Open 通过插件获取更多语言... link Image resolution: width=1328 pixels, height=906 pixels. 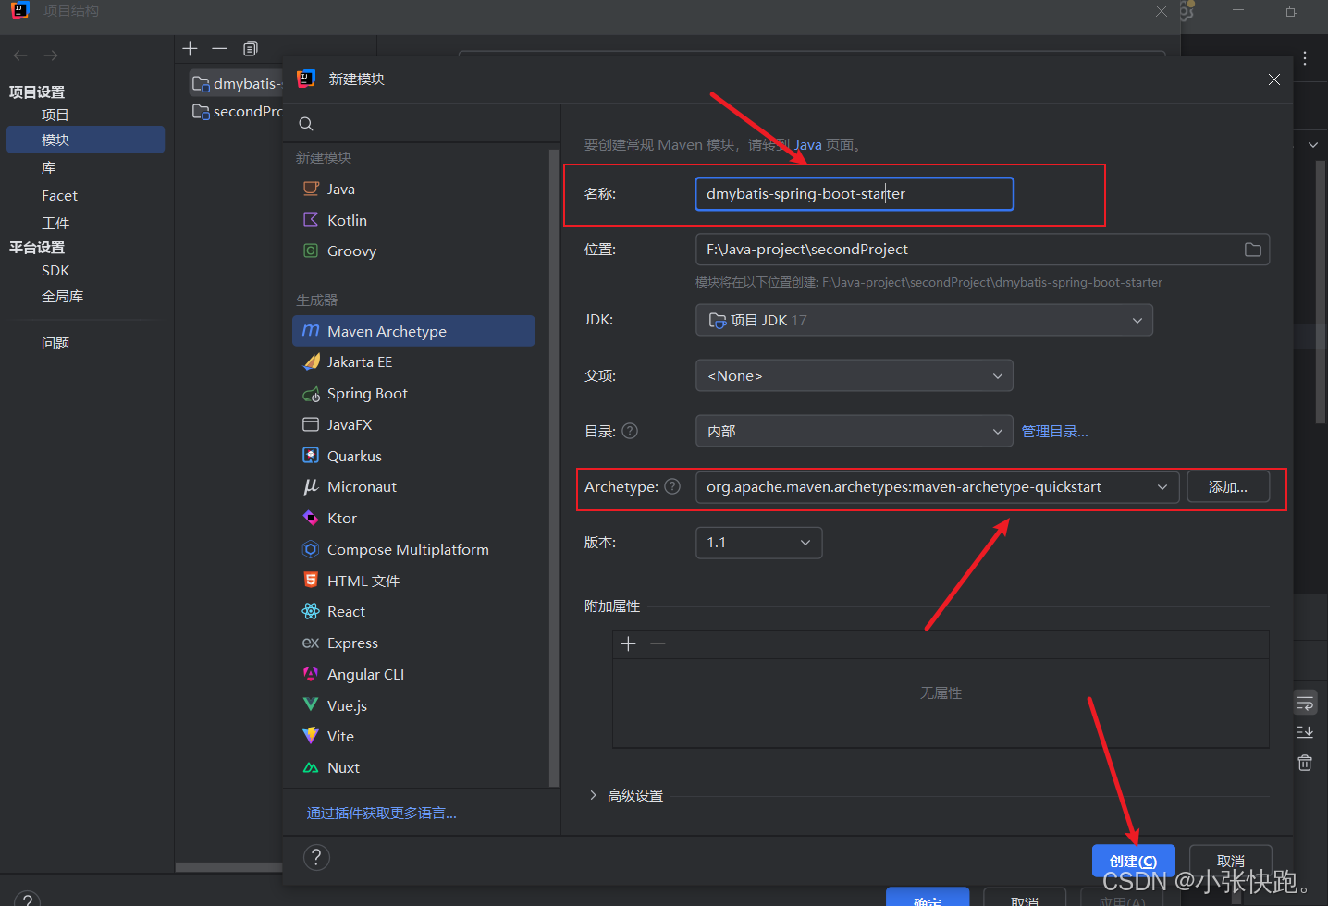[x=382, y=813]
